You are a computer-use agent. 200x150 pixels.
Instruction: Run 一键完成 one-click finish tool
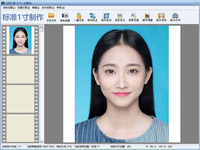click(x=79, y=17)
